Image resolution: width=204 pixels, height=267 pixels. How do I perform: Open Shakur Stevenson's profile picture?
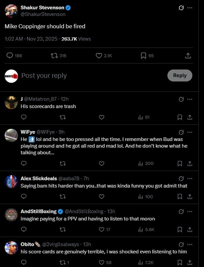click(x=11, y=11)
